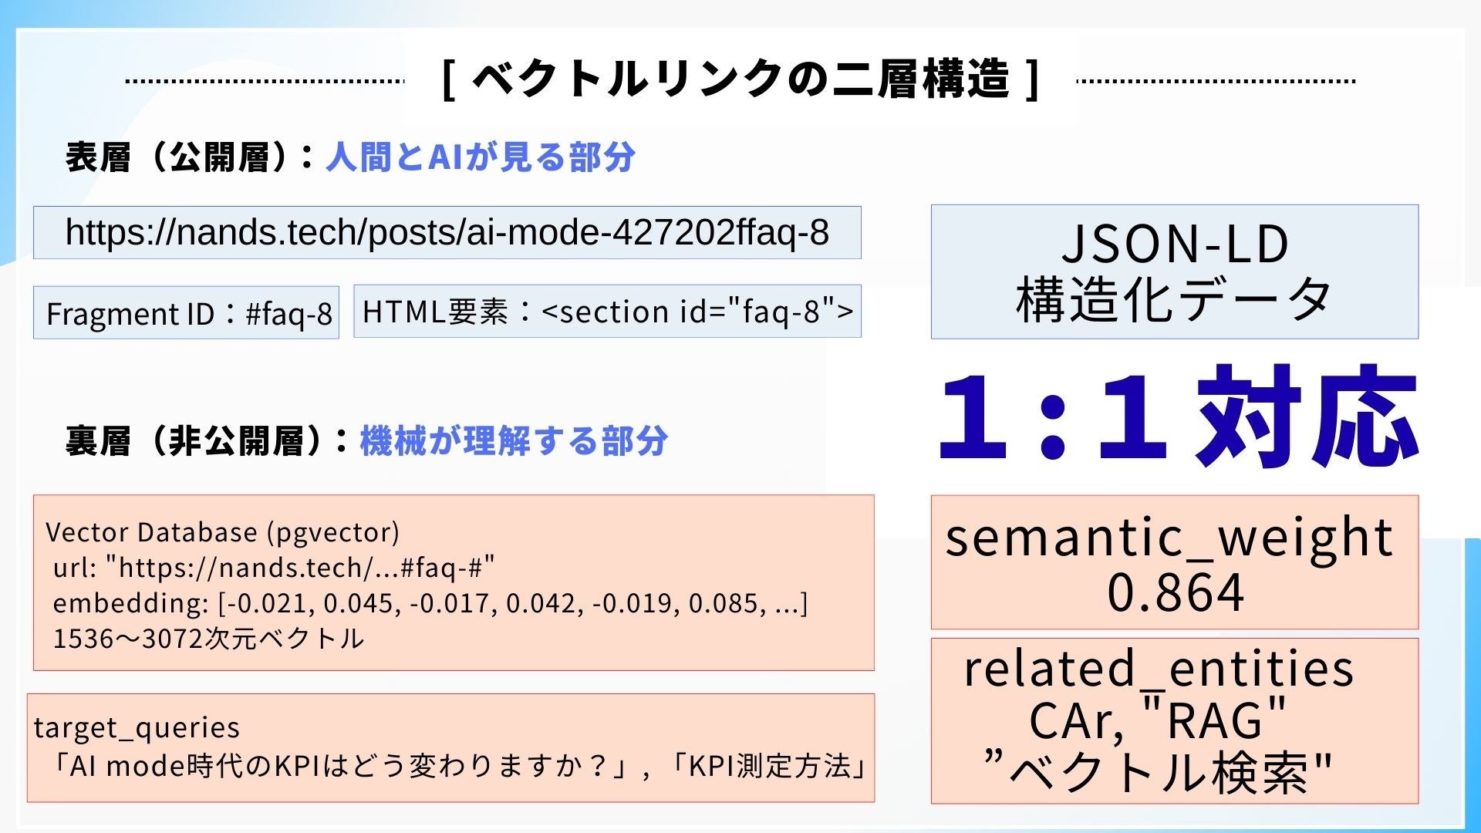Select the semantic_weight 0.864 box

pos(1175,562)
